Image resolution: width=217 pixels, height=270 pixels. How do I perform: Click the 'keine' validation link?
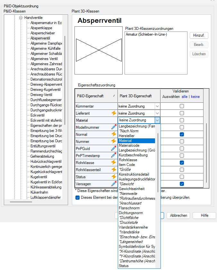[x=195, y=97]
